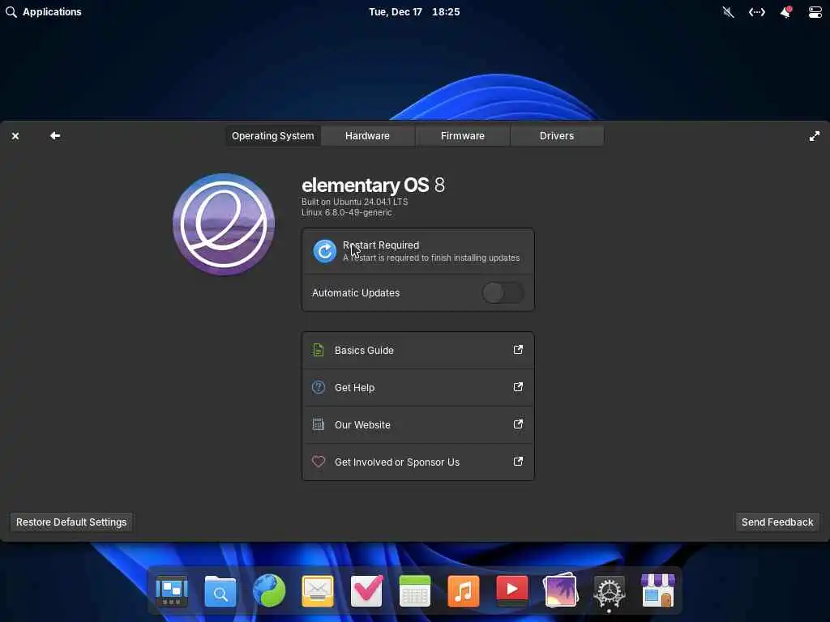The height and width of the screenshot is (622, 830).
Task: Click System Settings gear in the dock
Action: pyautogui.click(x=610, y=592)
